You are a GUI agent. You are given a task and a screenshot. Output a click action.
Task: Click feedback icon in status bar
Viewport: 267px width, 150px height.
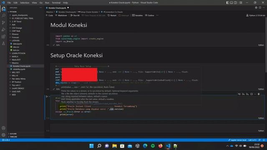259,140
